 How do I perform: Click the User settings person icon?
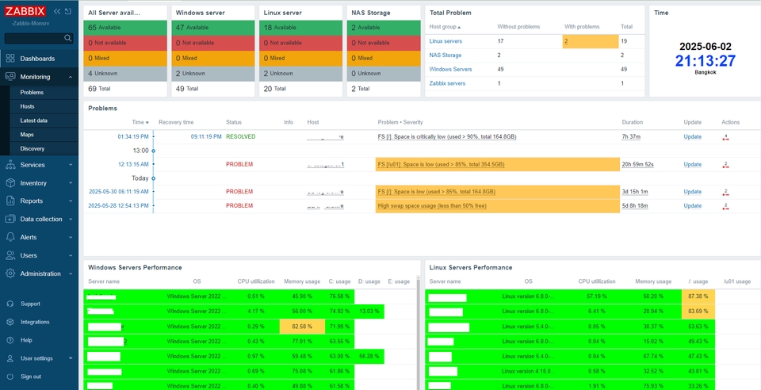click(10, 358)
